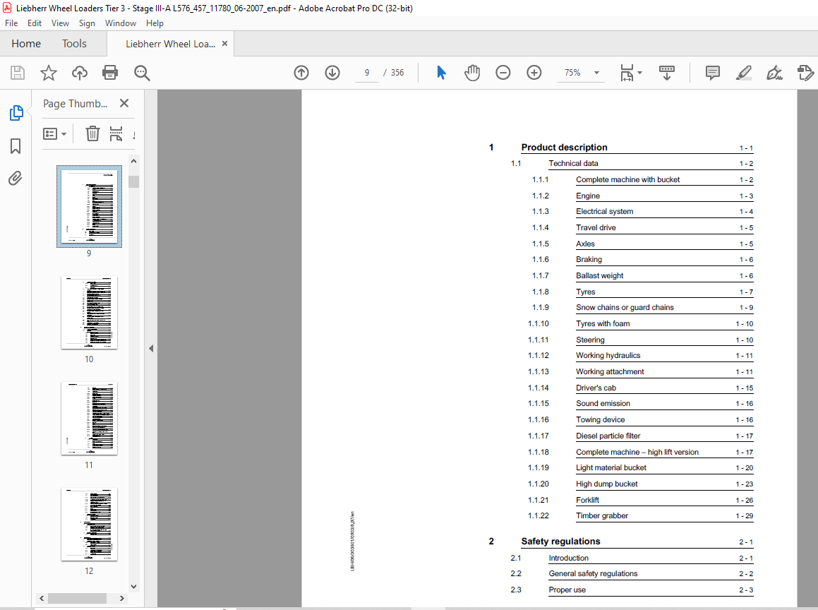Click the General safety regulations entry
818x610 pixels.
593,573
